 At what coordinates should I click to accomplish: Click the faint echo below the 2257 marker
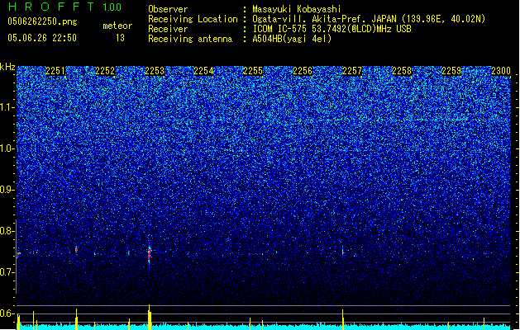343,252
